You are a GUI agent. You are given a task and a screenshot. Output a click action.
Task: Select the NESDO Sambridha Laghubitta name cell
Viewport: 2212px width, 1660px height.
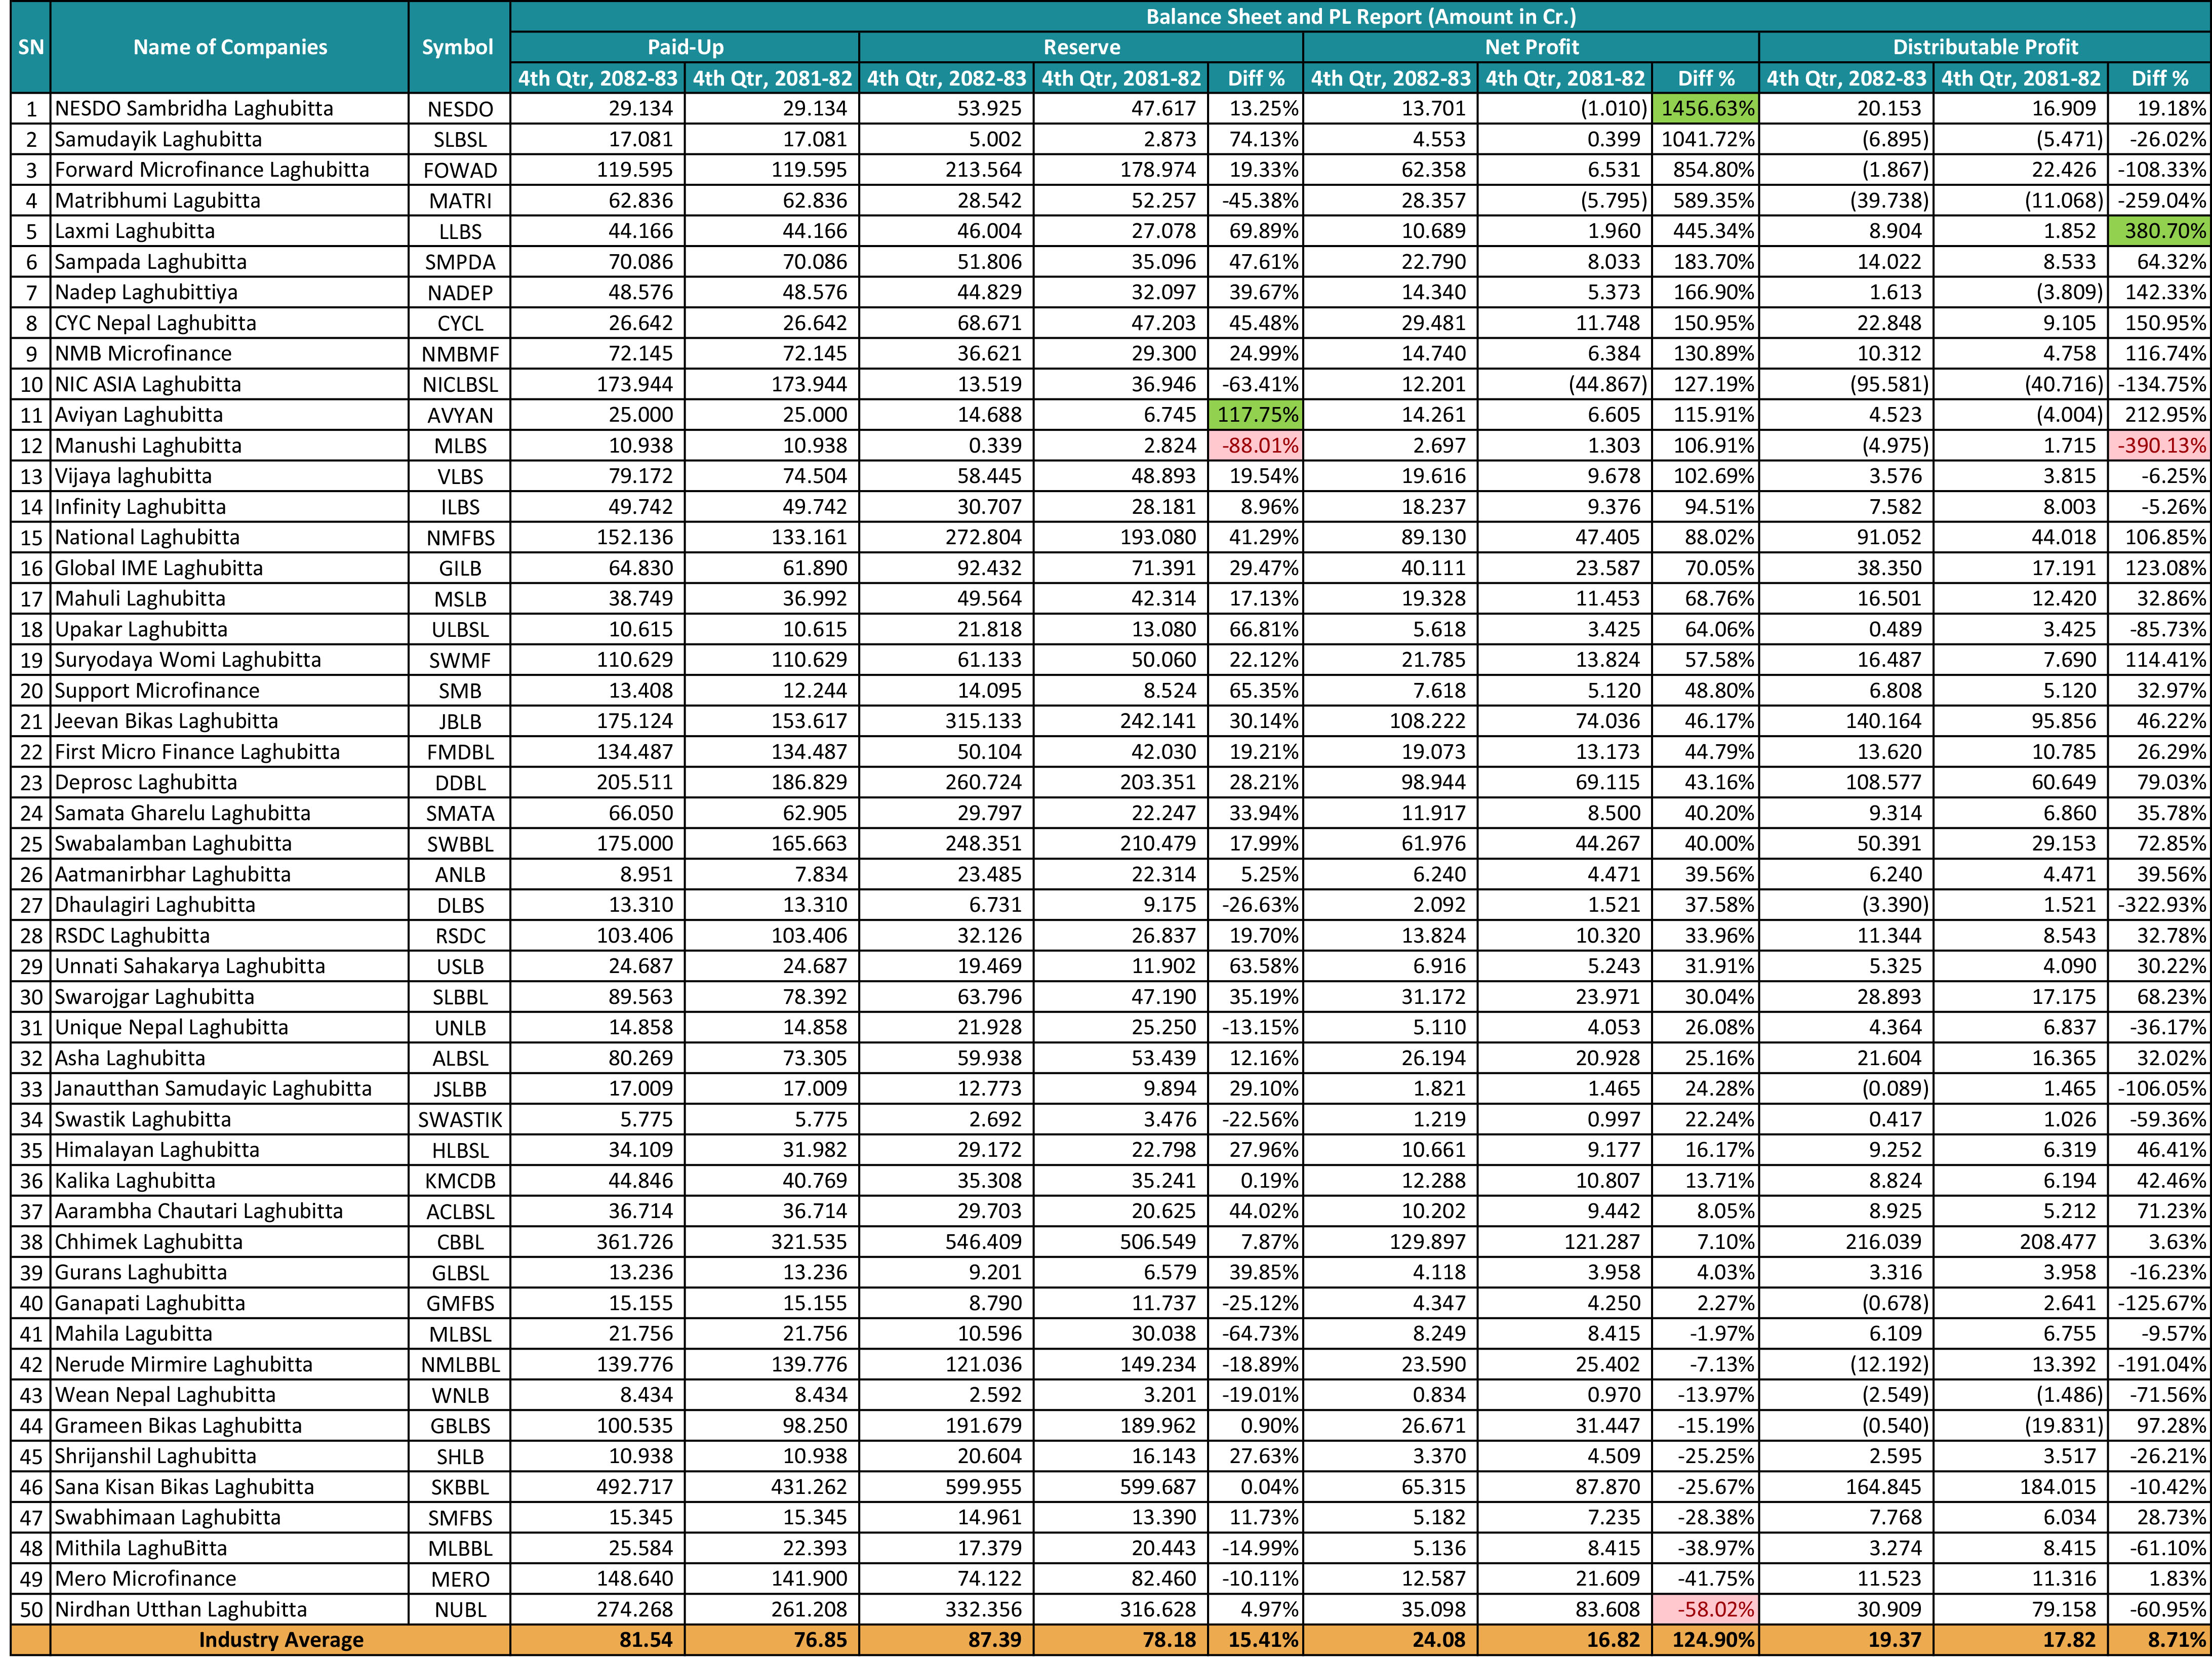point(229,108)
